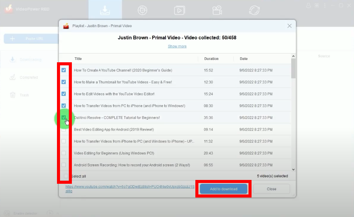
Task: Open the YouTube playlist URL link
Action: pos(130,189)
